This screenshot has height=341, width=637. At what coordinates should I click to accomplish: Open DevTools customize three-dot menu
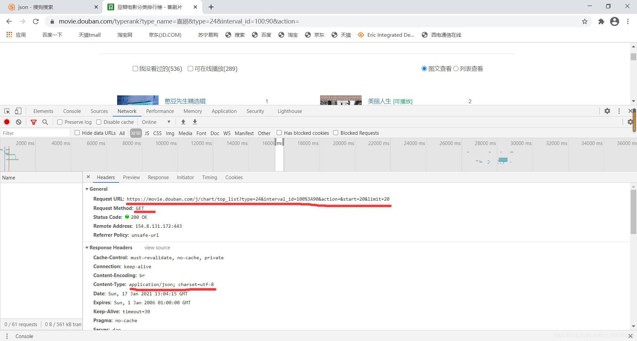point(619,111)
